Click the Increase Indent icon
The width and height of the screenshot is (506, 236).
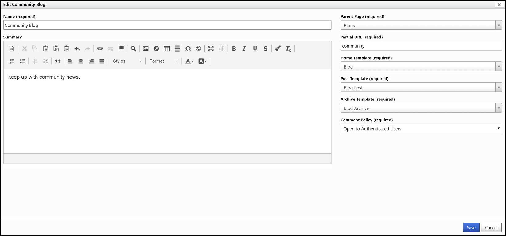[x=45, y=61]
